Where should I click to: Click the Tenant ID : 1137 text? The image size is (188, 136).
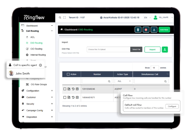click(77, 18)
